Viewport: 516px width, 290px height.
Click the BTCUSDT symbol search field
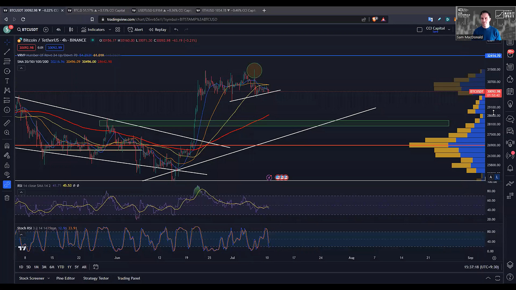click(28, 29)
